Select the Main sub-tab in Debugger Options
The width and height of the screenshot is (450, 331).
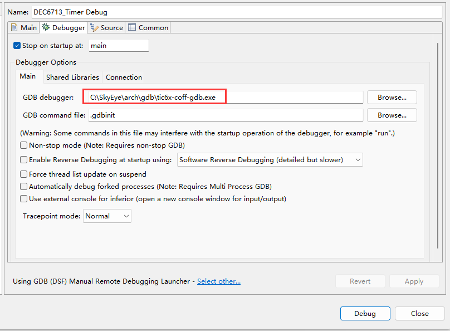(28, 76)
